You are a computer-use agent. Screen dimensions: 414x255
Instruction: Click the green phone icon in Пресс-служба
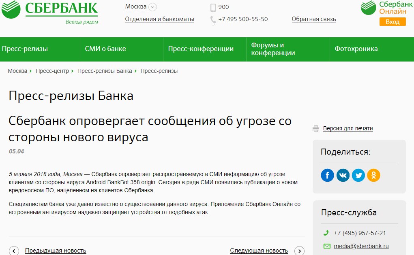click(x=326, y=233)
